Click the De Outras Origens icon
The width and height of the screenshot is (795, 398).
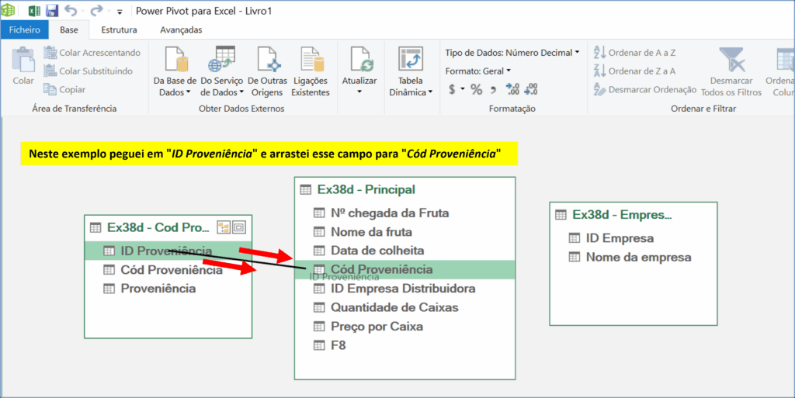pos(267,61)
